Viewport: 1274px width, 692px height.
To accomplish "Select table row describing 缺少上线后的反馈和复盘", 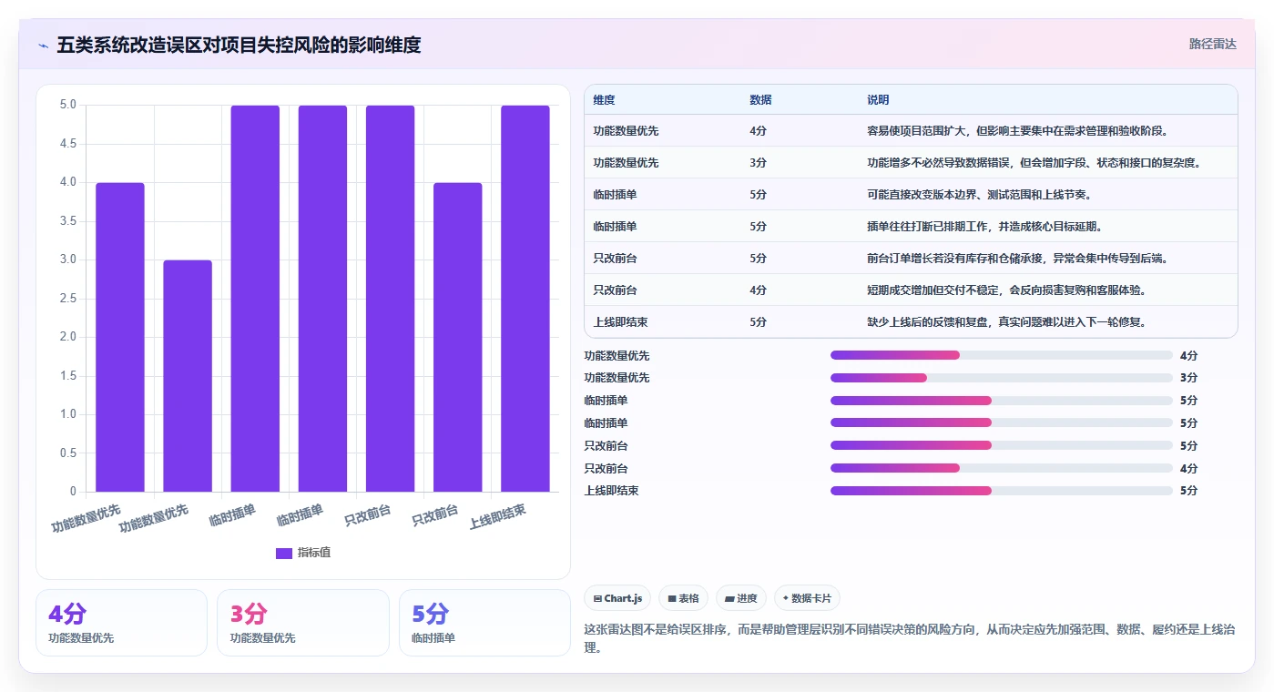I will click(911, 321).
